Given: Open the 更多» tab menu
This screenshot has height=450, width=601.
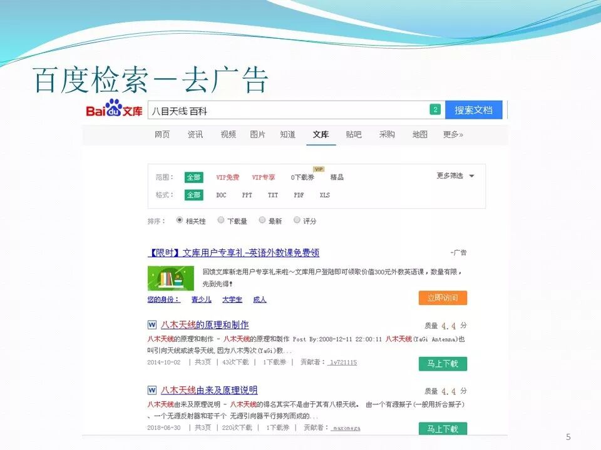Looking at the screenshot, I should [453, 134].
